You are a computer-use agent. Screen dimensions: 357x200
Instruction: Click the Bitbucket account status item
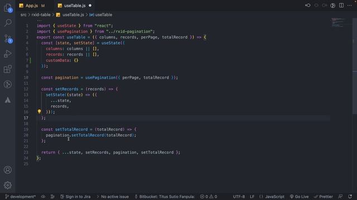[165, 197]
